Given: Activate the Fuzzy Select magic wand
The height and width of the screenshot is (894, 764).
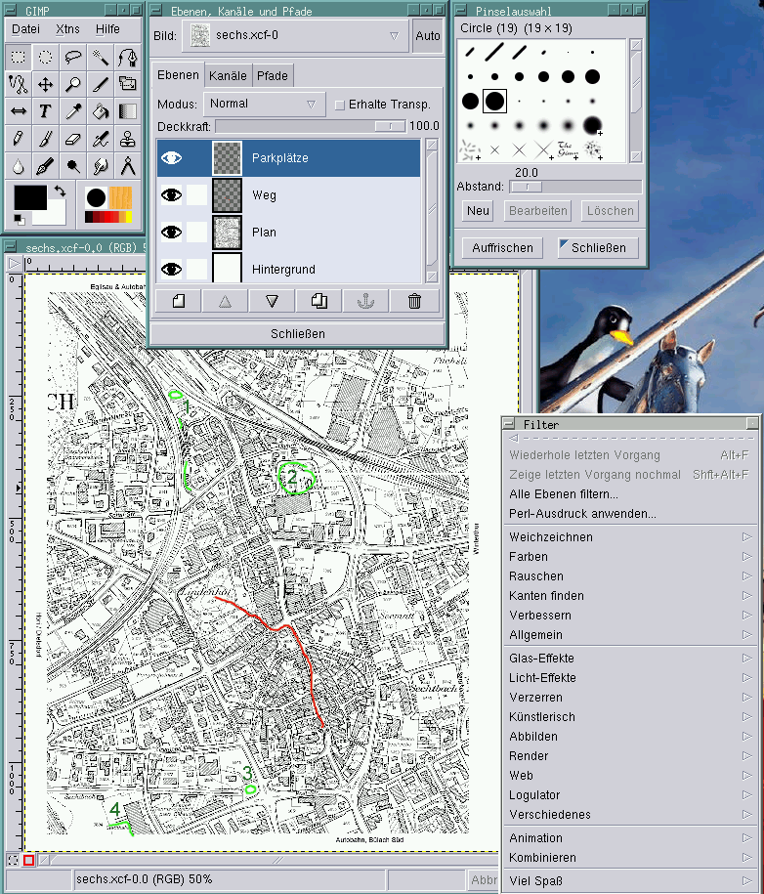Looking at the screenshot, I should coord(101,58).
